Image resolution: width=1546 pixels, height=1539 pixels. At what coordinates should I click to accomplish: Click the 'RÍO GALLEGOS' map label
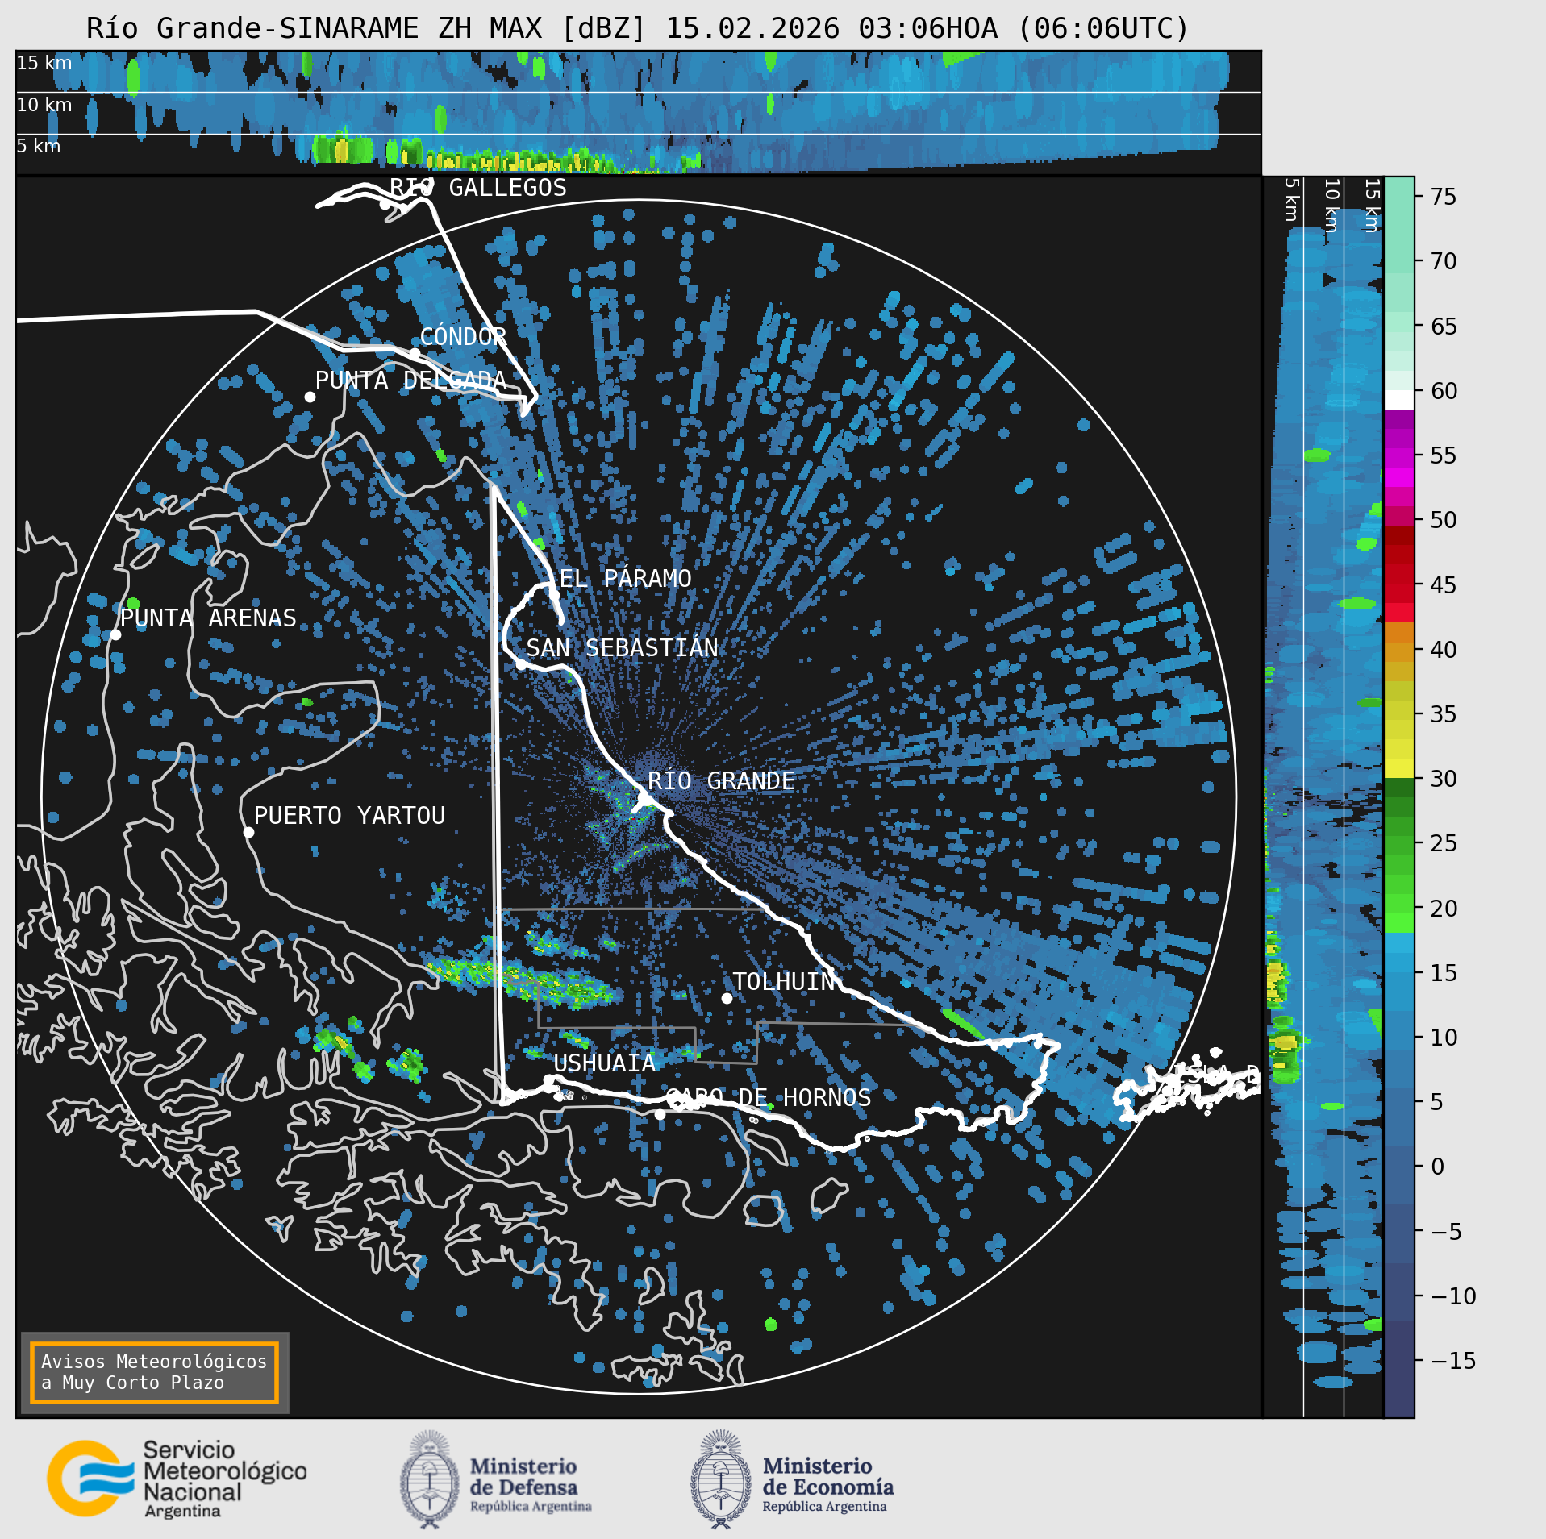478,188
